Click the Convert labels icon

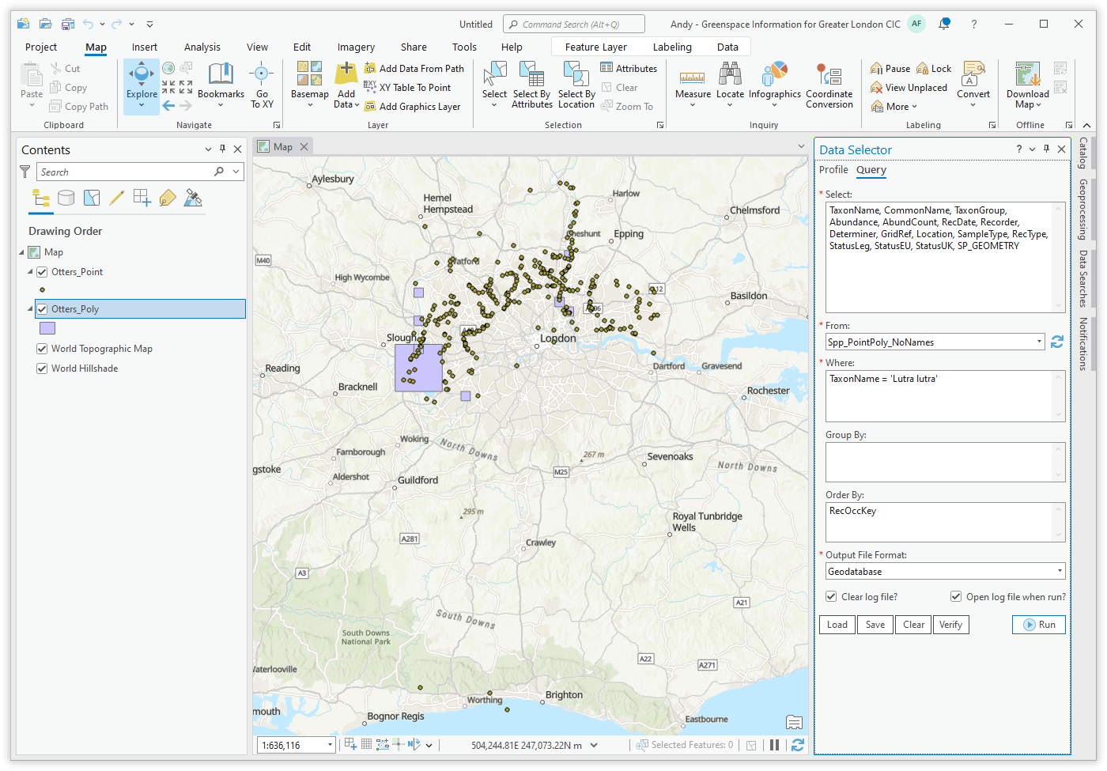(973, 74)
